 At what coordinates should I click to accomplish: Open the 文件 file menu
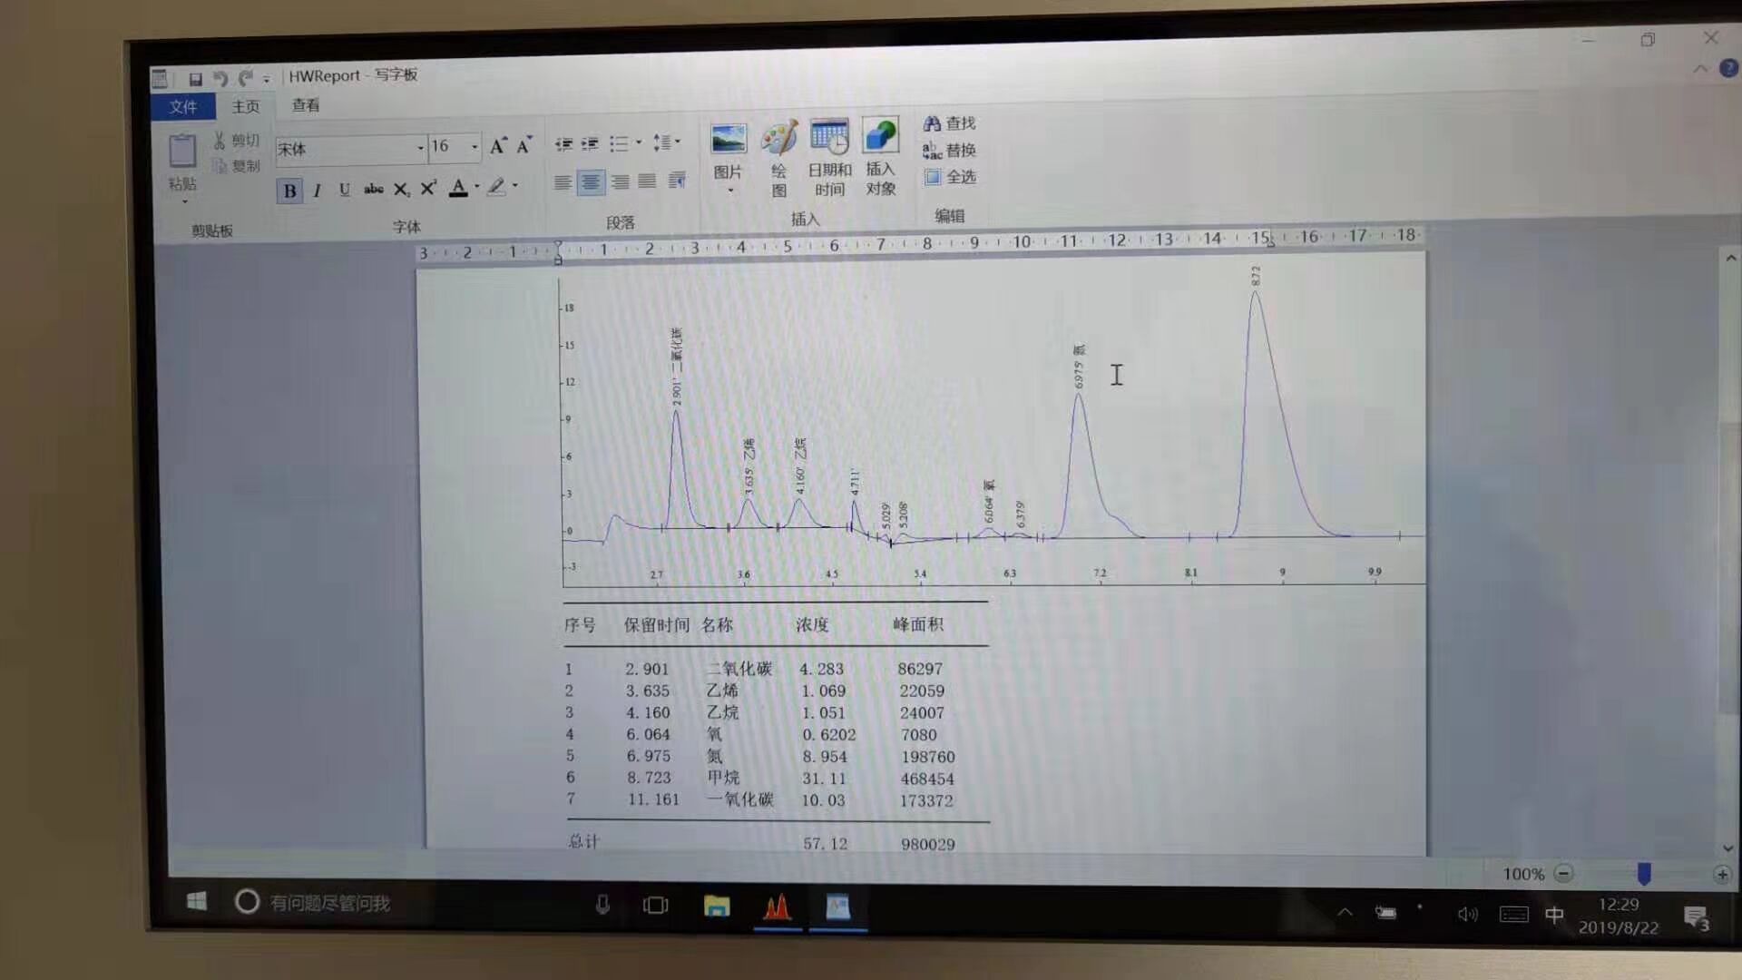pos(183,107)
